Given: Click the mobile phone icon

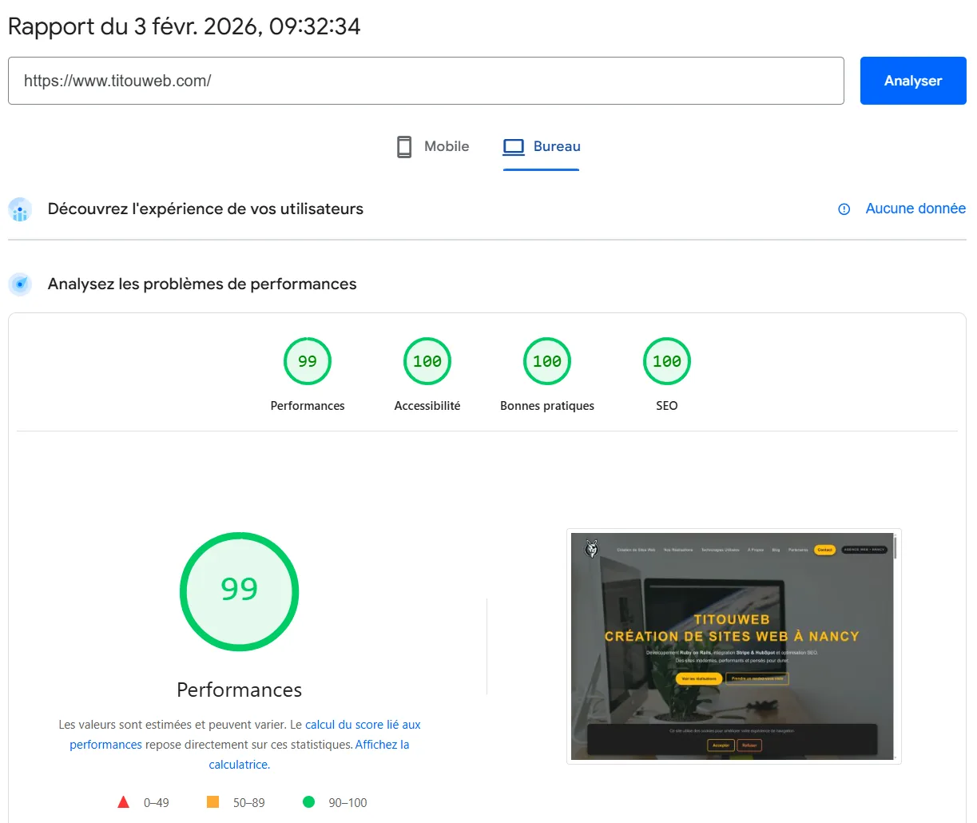Looking at the screenshot, I should click(x=404, y=146).
